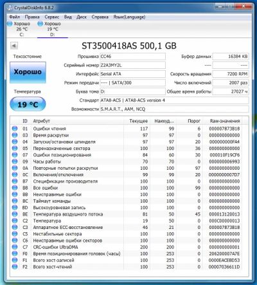
Task: Click status dot for Все ошибки
Action: 15,188
